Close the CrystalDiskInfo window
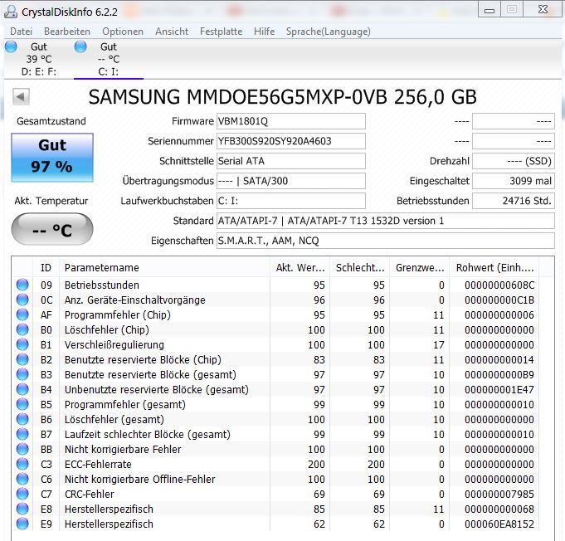Viewport: 565px width, 541px height. (543, 9)
